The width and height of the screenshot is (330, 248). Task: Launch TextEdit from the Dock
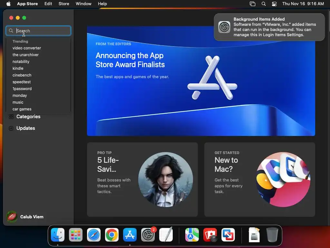pos(166,235)
